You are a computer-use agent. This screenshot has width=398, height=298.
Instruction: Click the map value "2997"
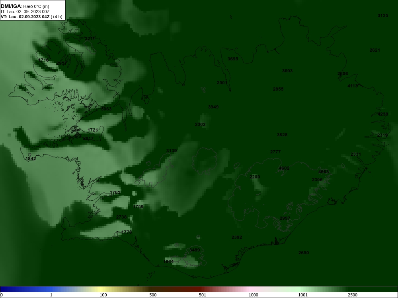click(x=285, y=218)
